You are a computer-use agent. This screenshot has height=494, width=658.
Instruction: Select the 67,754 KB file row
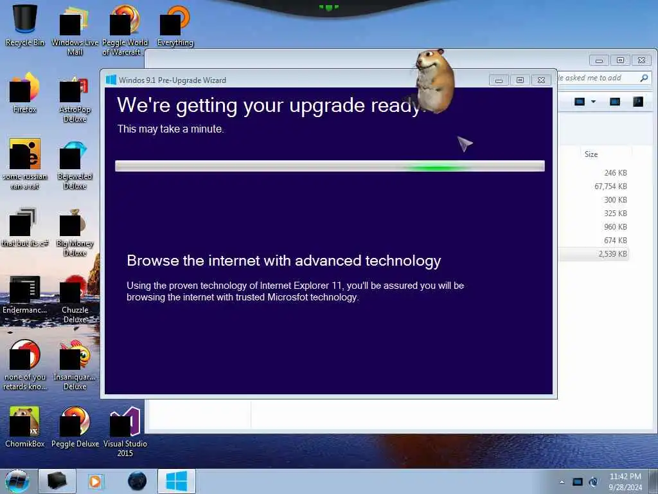(594, 186)
